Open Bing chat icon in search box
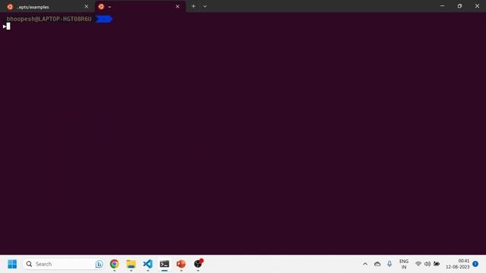The image size is (486, 273). tap(99, 264)
